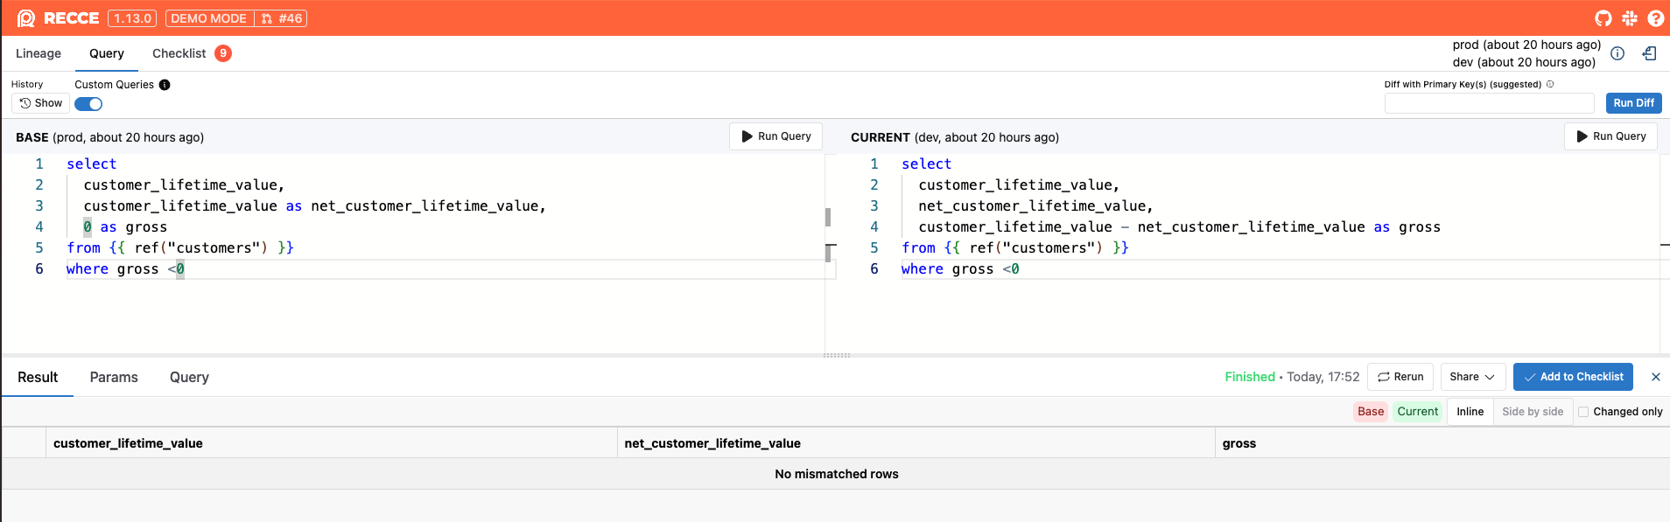Click Diff with Primary Key info icon
1670x522 pixels.
1550,84
